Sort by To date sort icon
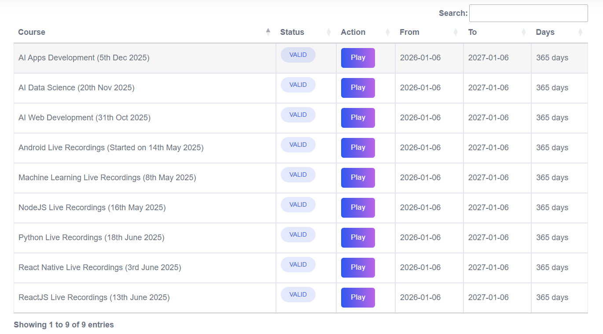 (x=524, y=32)
